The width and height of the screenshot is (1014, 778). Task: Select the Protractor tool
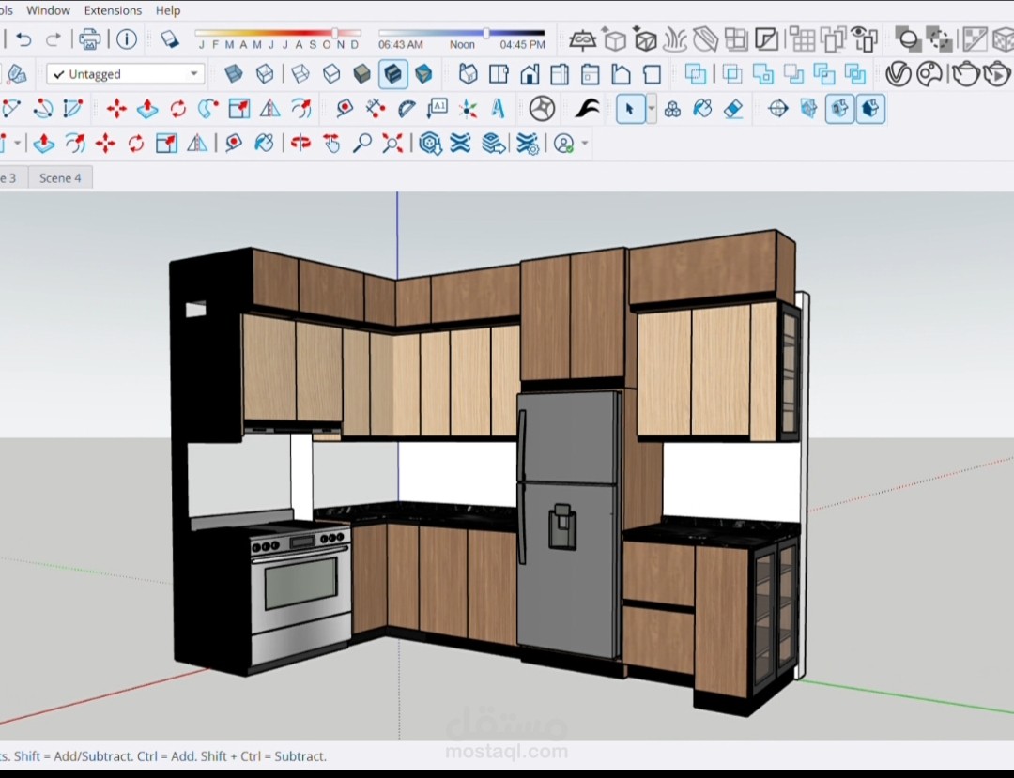pos(407,109)
